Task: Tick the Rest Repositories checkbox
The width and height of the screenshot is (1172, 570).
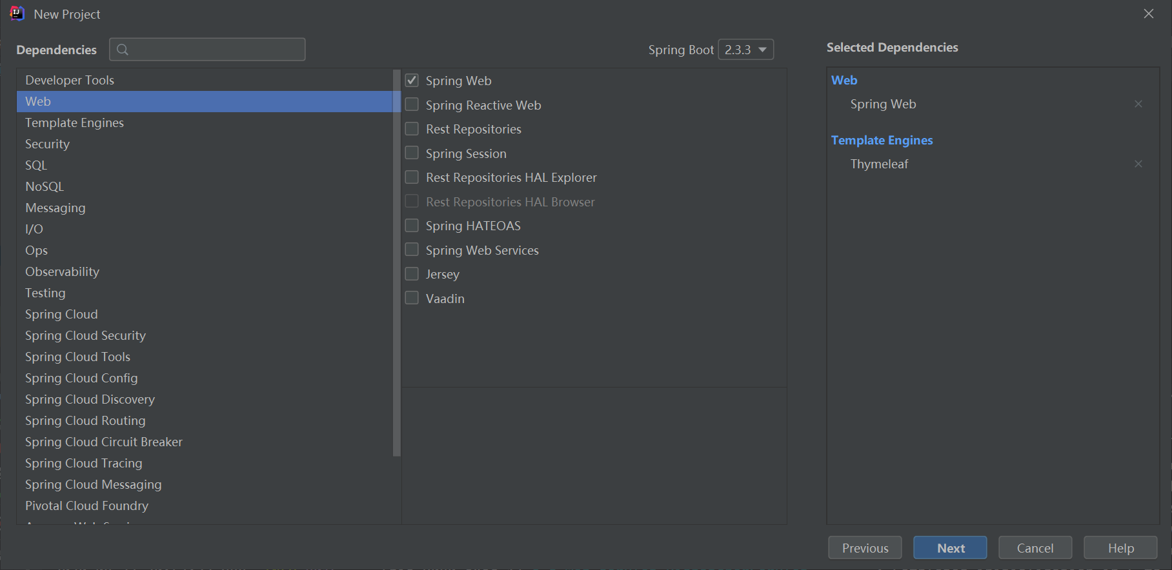Action: click(412, 129)
